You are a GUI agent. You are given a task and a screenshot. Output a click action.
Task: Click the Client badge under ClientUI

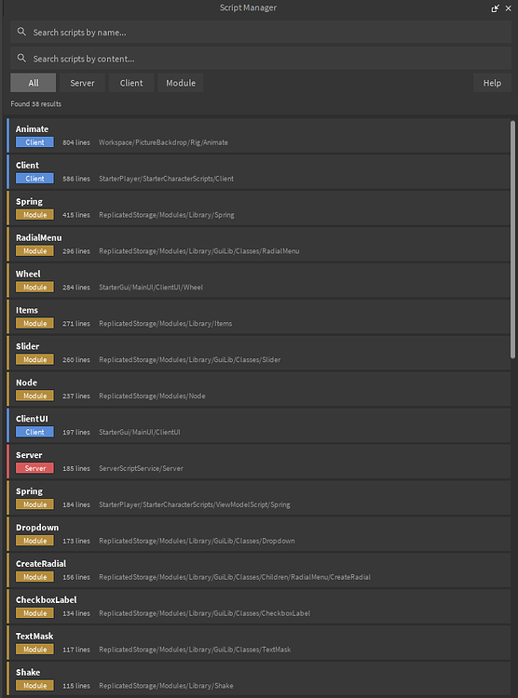[x=34, y=432]
